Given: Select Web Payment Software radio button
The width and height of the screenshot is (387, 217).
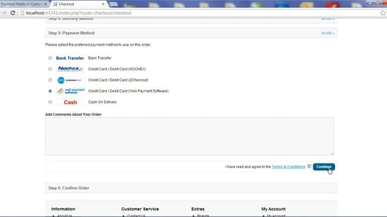Looking at the screenshot, I should click(x=50, y=91).
